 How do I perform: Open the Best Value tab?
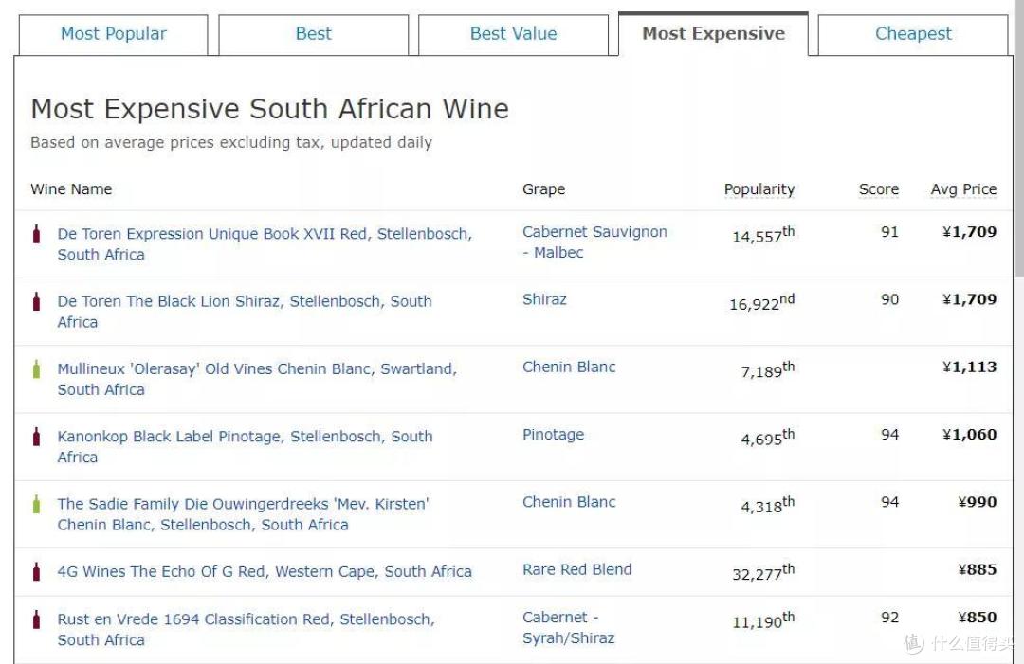[513, 34]
